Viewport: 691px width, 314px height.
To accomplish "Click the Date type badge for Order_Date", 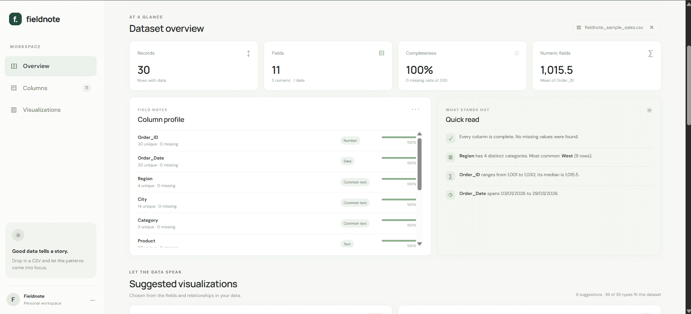I will 347,161.
